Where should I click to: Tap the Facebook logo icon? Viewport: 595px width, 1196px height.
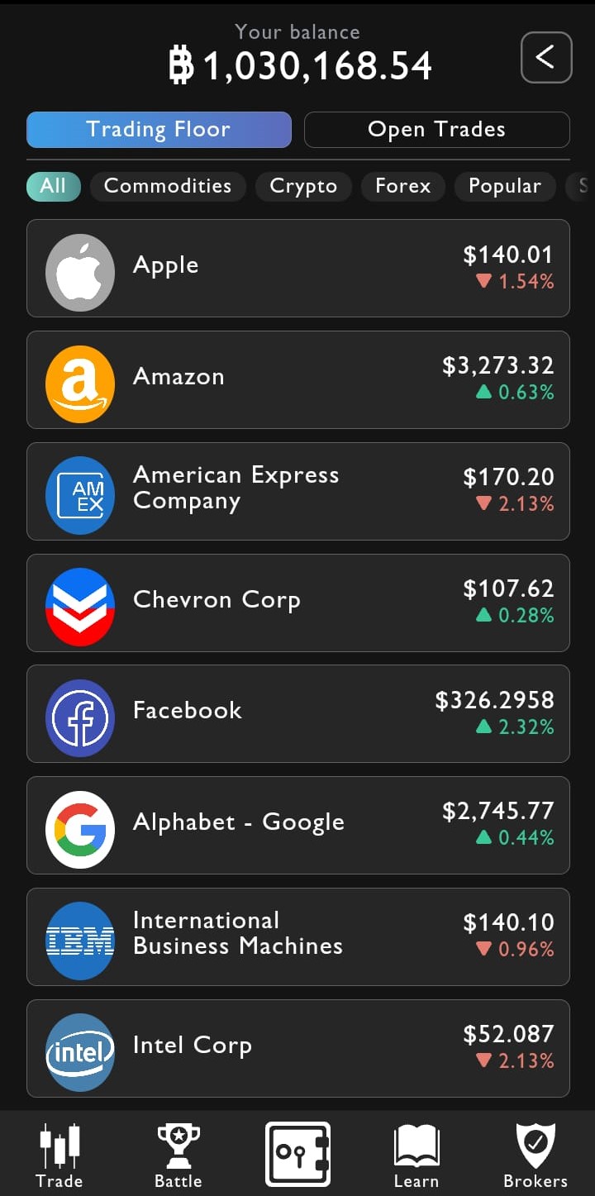point(80,718)
